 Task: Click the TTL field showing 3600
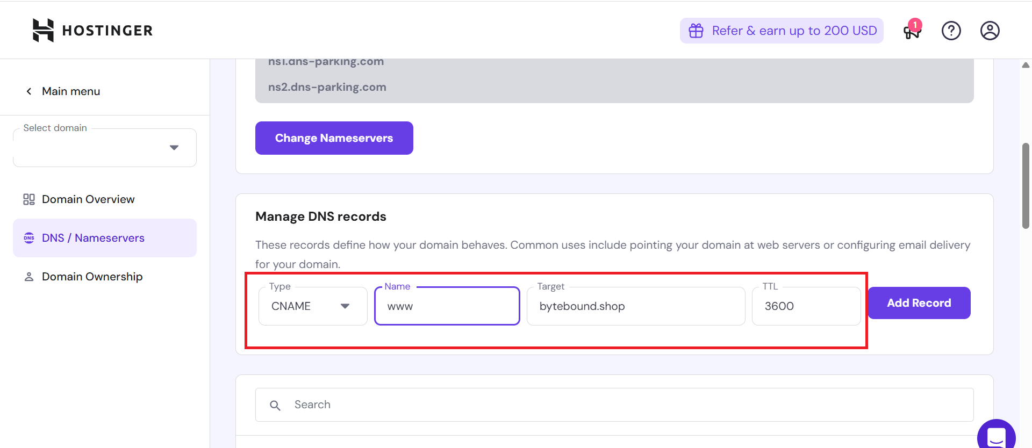point(806,306)
